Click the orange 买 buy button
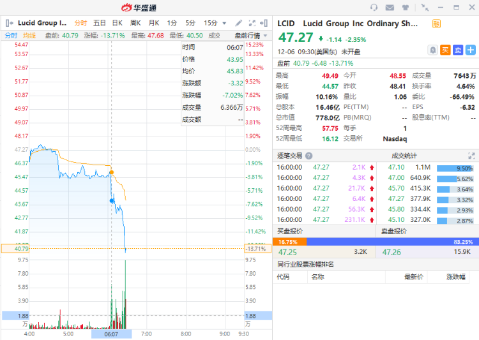Image resolution: width=479 pixels, height=340 pixels. click(x=445, y=50)
